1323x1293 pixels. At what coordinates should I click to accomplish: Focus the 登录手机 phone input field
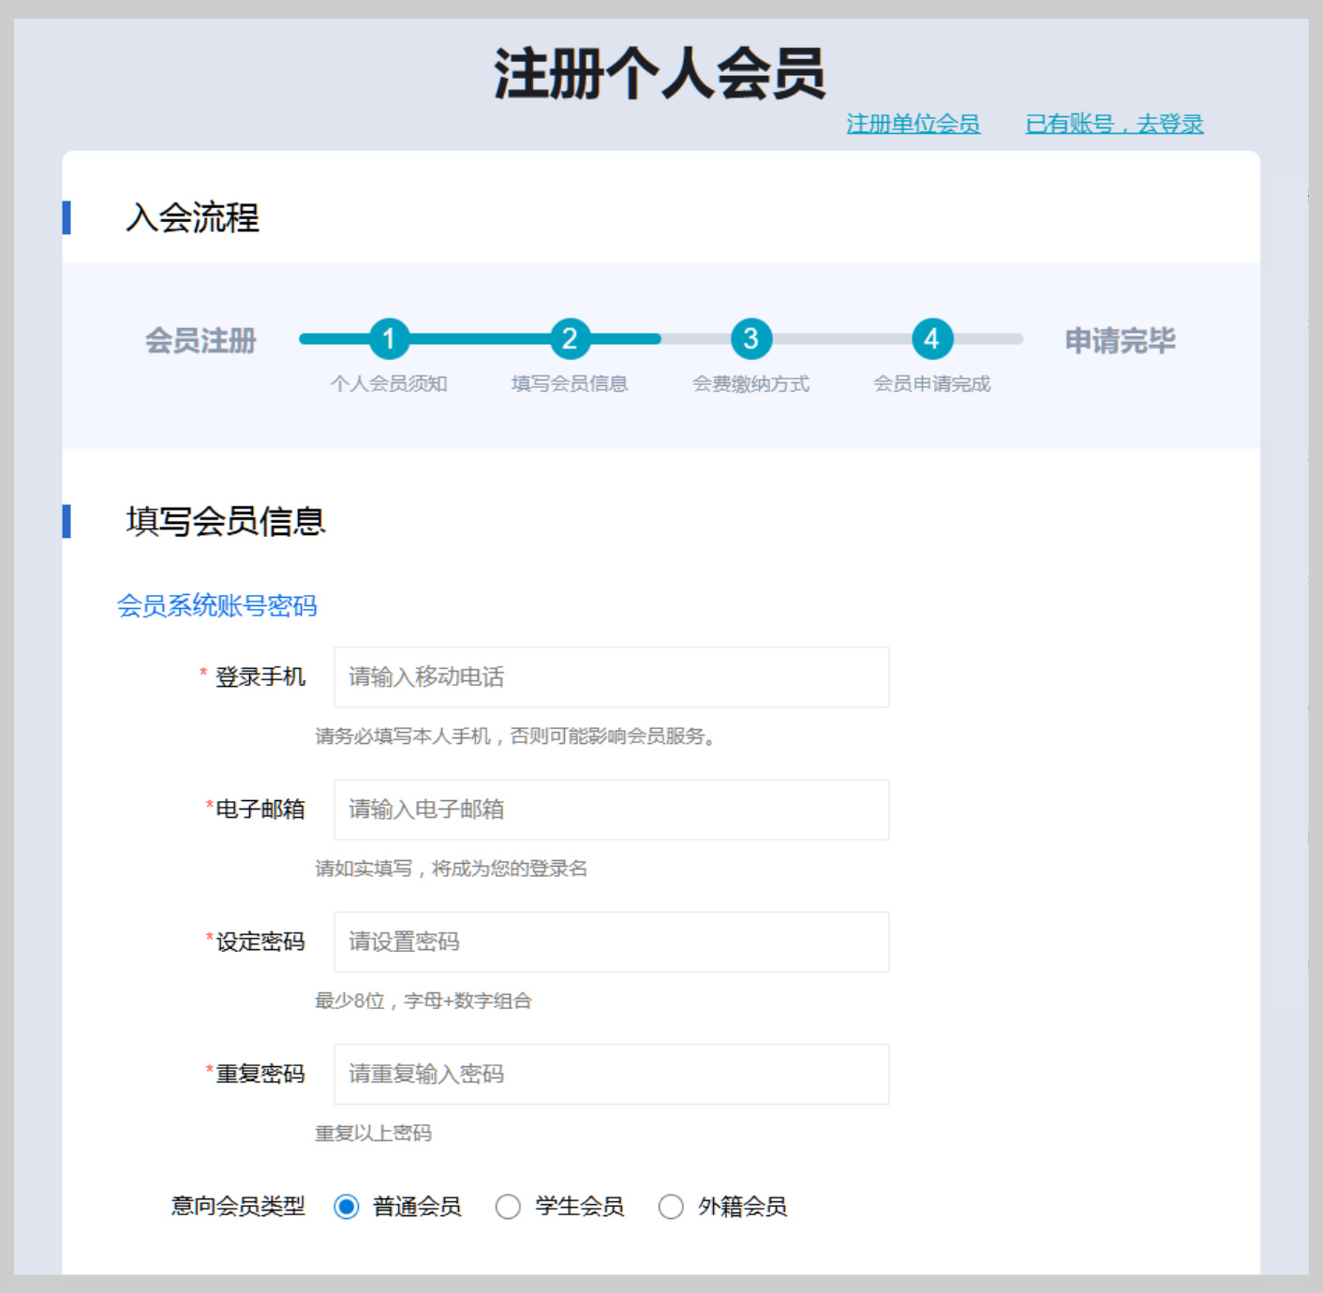click(611, 677)
